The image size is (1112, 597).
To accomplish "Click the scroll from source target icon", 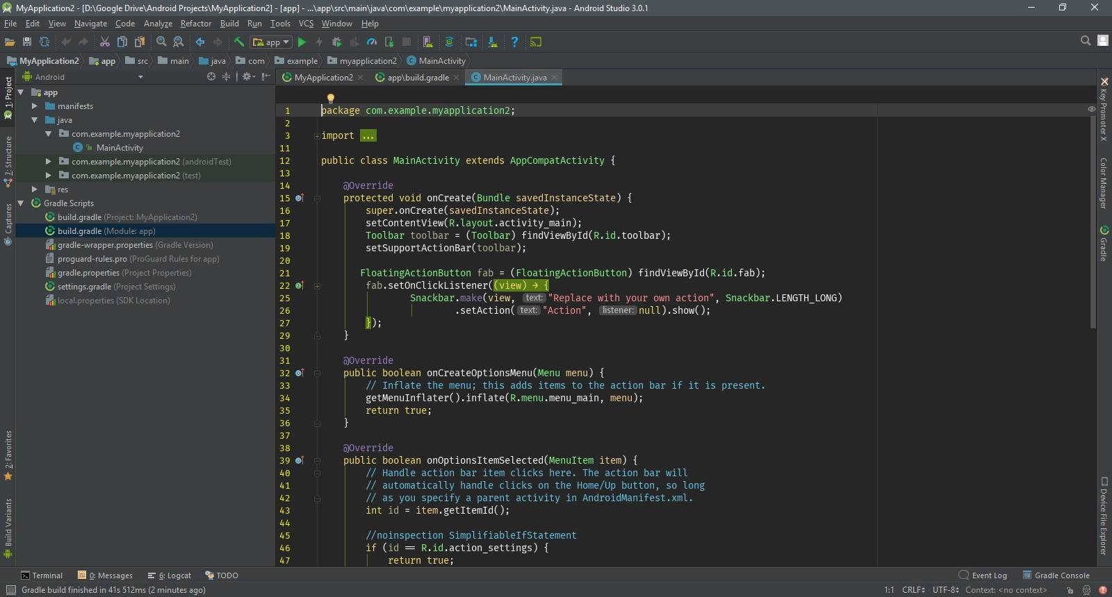I will click(211, 77).
